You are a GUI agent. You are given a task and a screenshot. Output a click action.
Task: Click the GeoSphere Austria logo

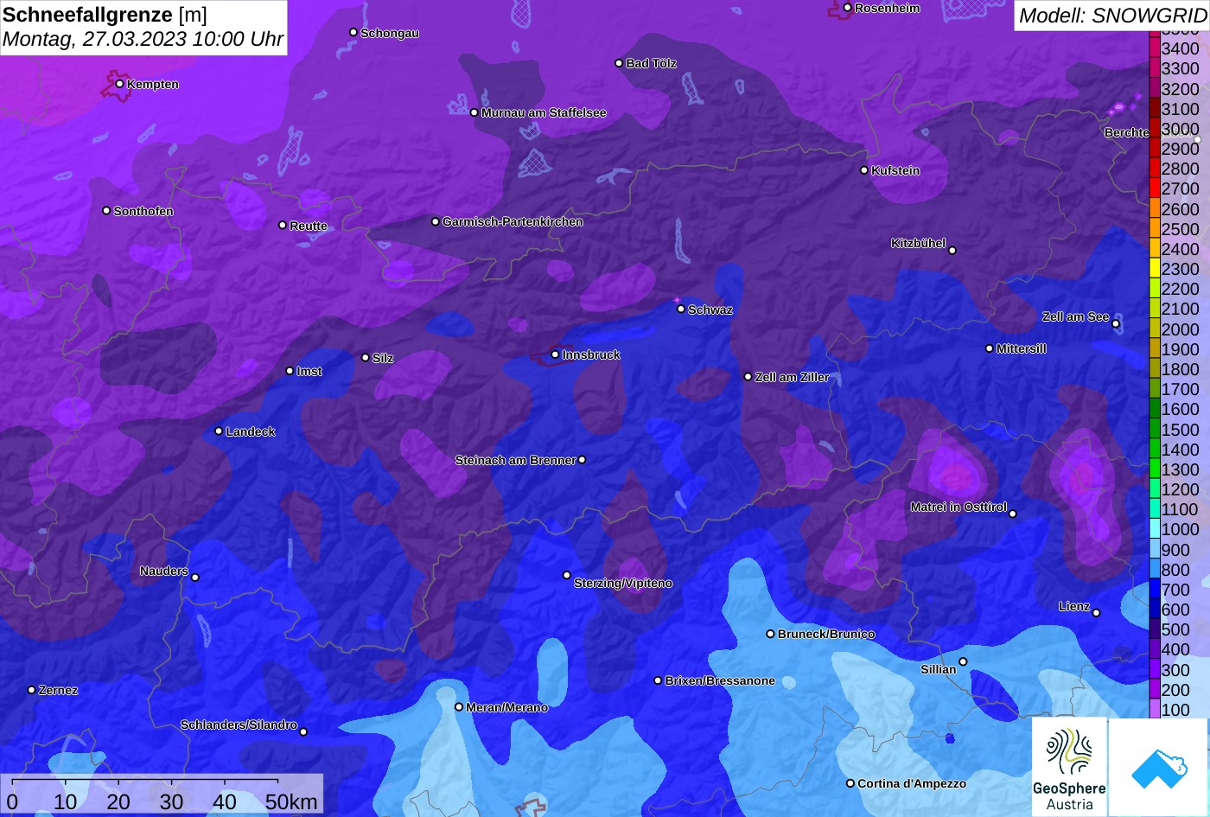click(1069, 767)
